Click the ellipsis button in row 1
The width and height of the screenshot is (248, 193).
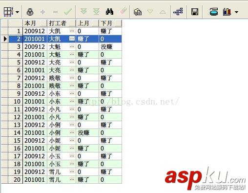point(72,31)
